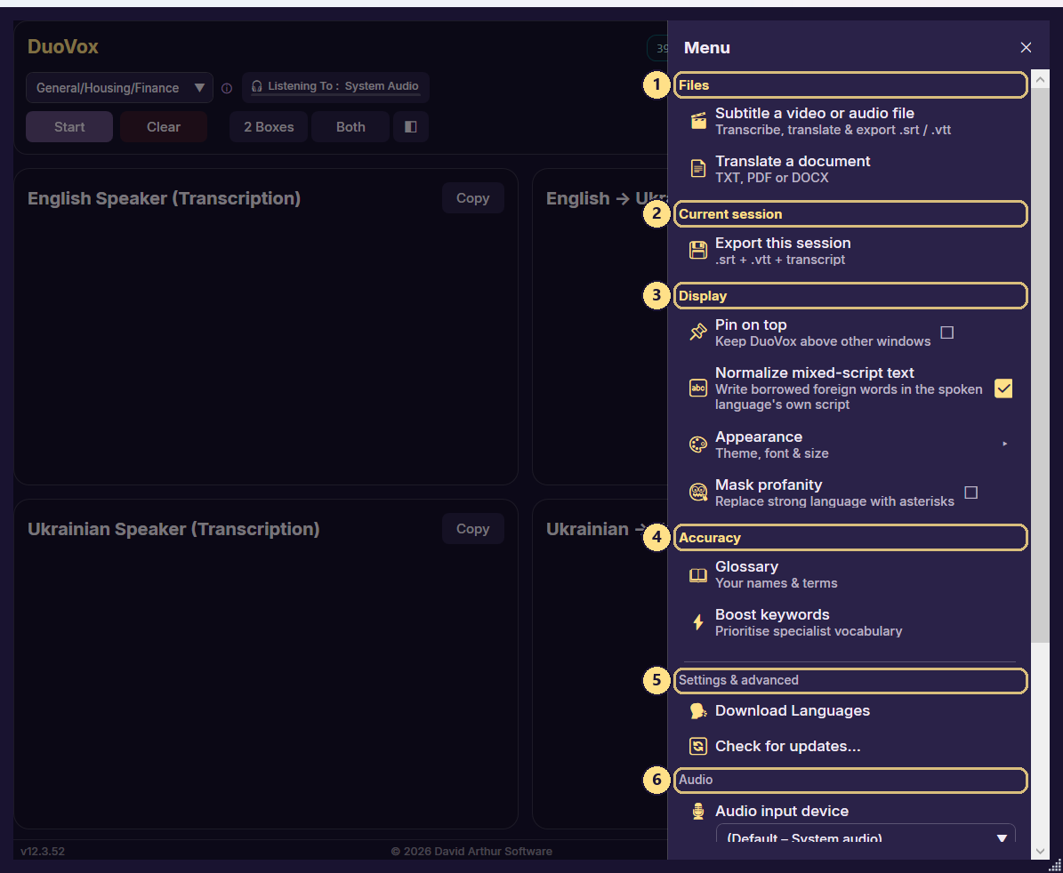
Task: Open Download Languages via its speech icon
Action: click(x=697, y=710)
